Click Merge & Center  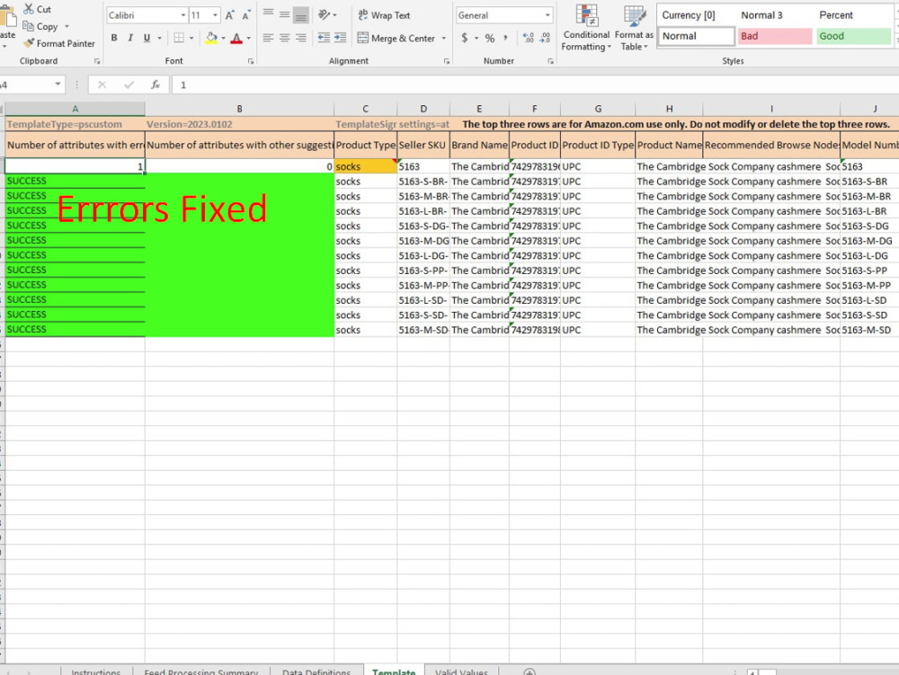pos(396,39)
